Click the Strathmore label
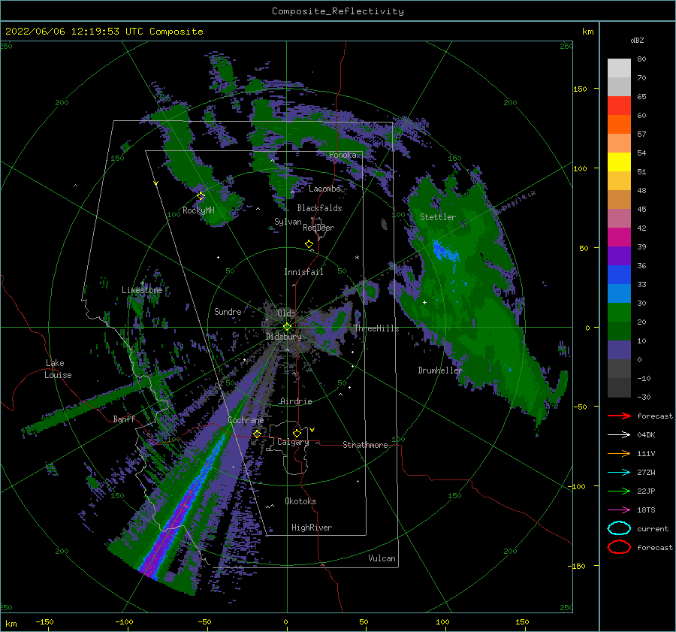This screenshot has height=632, width=676. tap(365, 445)
